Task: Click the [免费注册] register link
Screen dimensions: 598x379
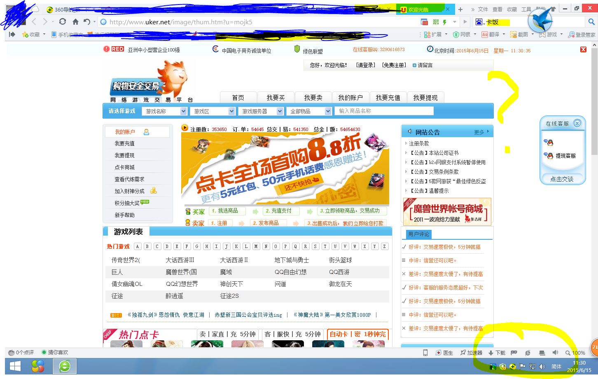Action: pos(394,65)
